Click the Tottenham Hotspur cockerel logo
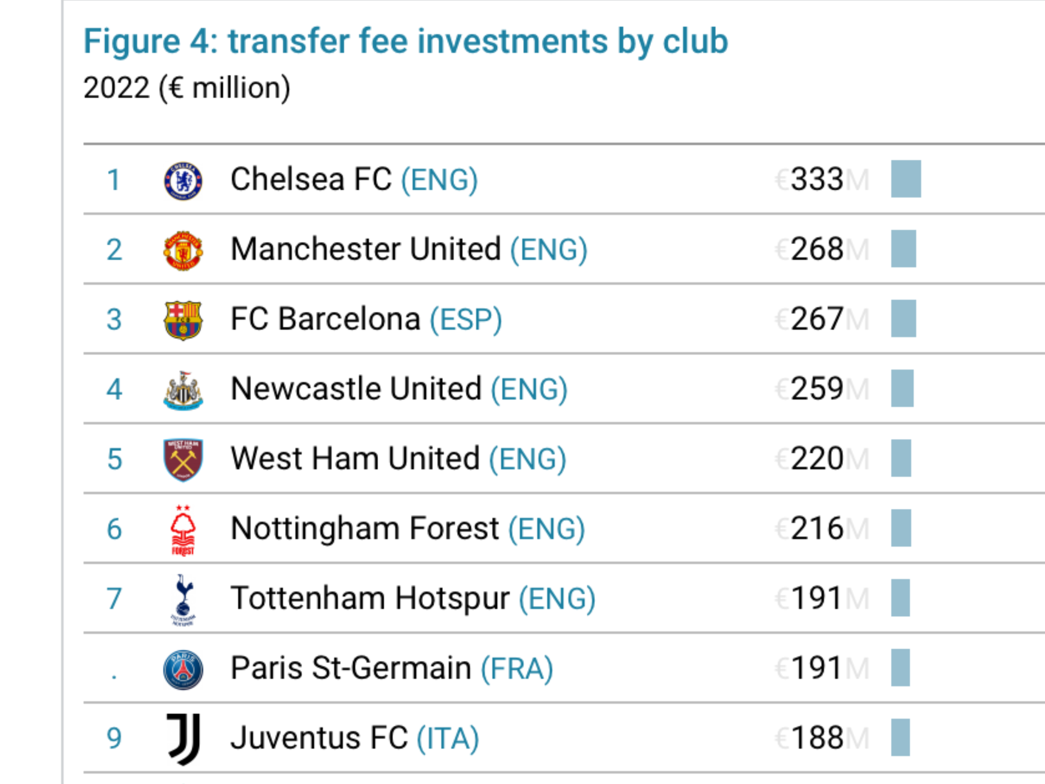The width and height of the screenshot is (1045, 784). click(183, 600)
